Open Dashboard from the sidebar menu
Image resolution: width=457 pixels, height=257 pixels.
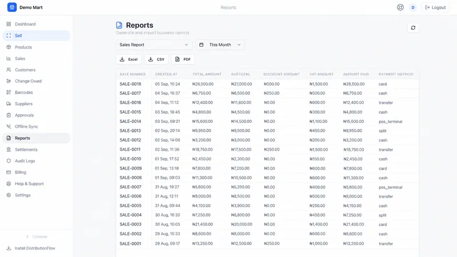(37, 24)
